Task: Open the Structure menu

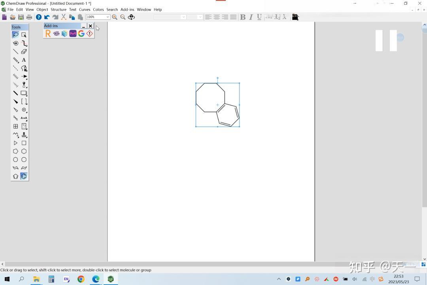Action: (59, 9)
